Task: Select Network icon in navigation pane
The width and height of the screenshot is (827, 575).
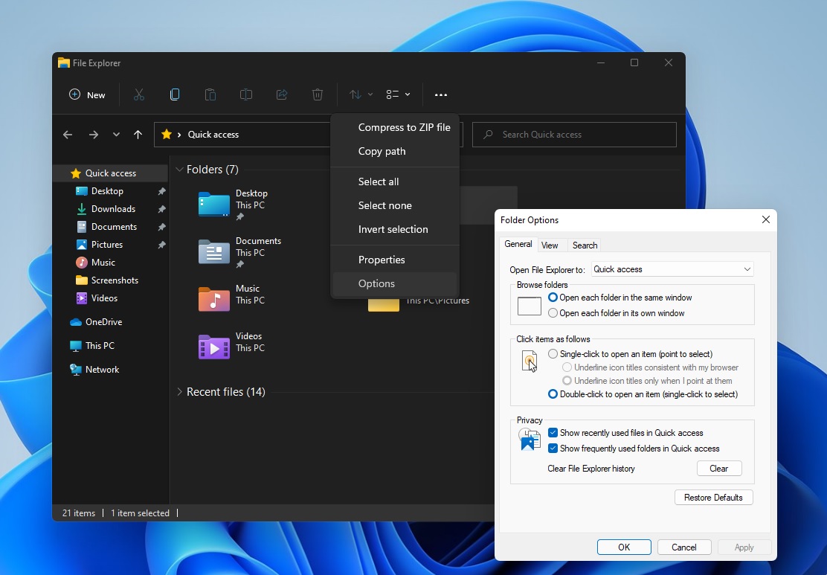Action: pyautogui.click(x=75, y=369)
